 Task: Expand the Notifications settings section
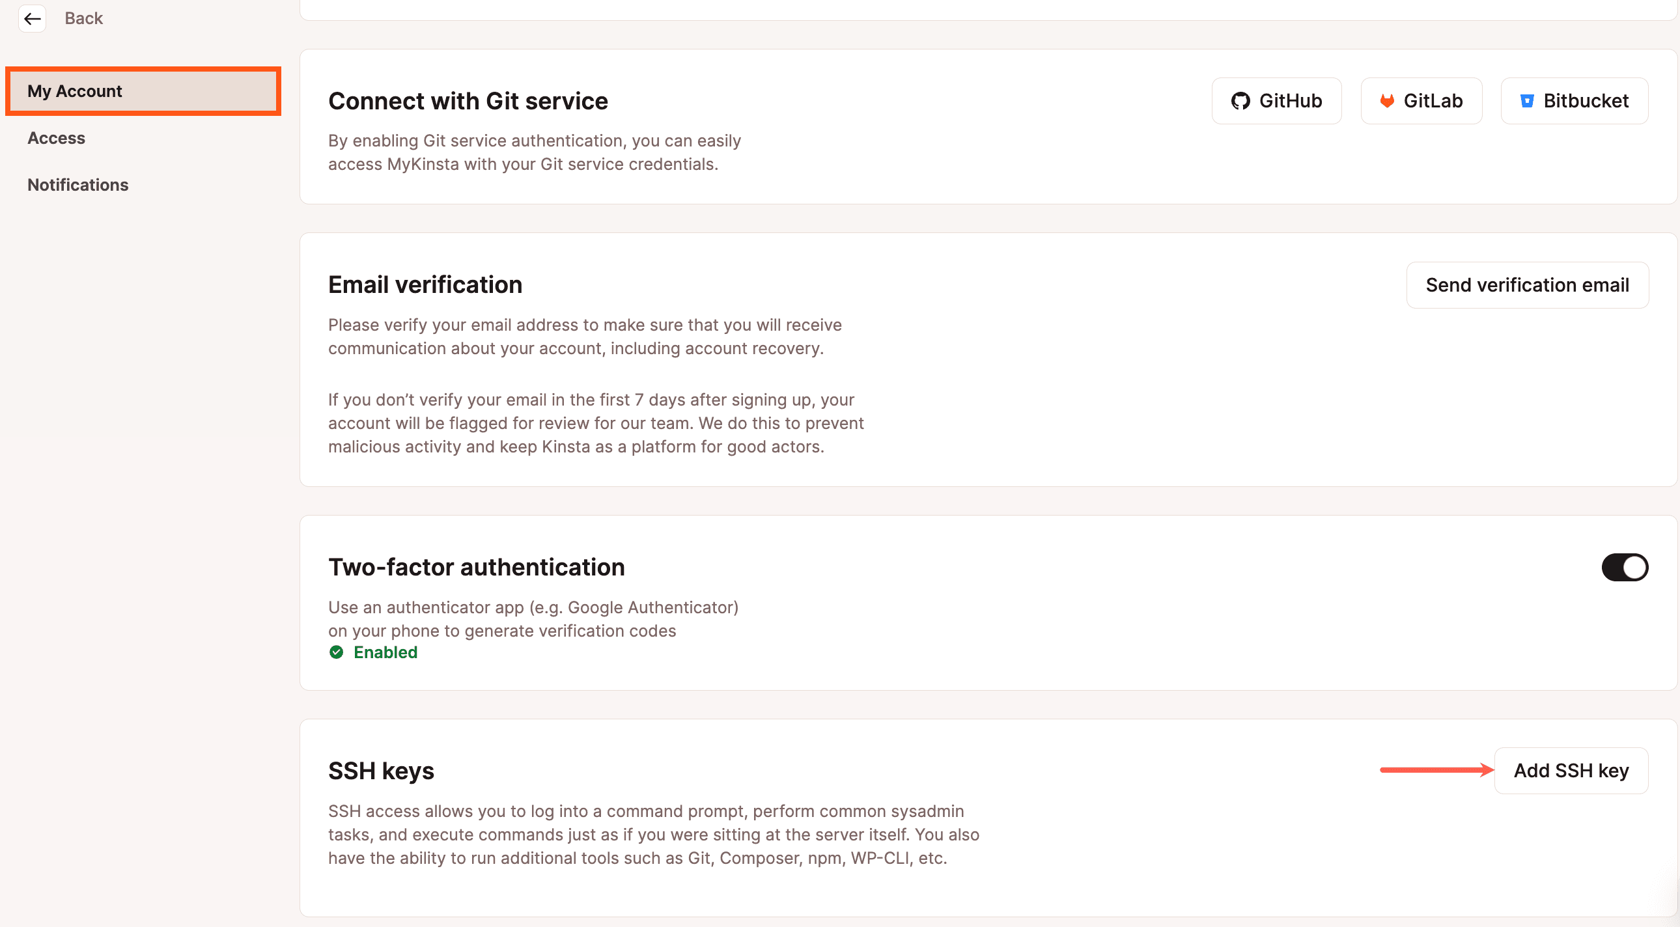coord(77,184)
